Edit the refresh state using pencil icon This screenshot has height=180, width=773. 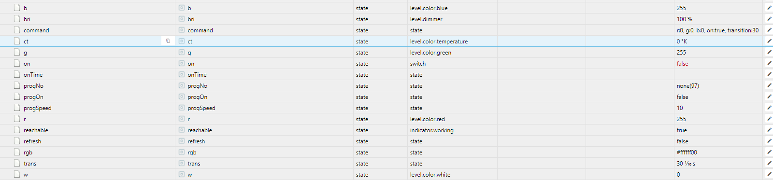[x=769, y=141]
